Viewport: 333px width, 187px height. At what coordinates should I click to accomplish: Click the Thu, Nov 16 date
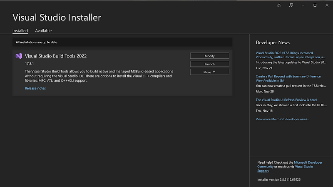(x=264, y=111)
